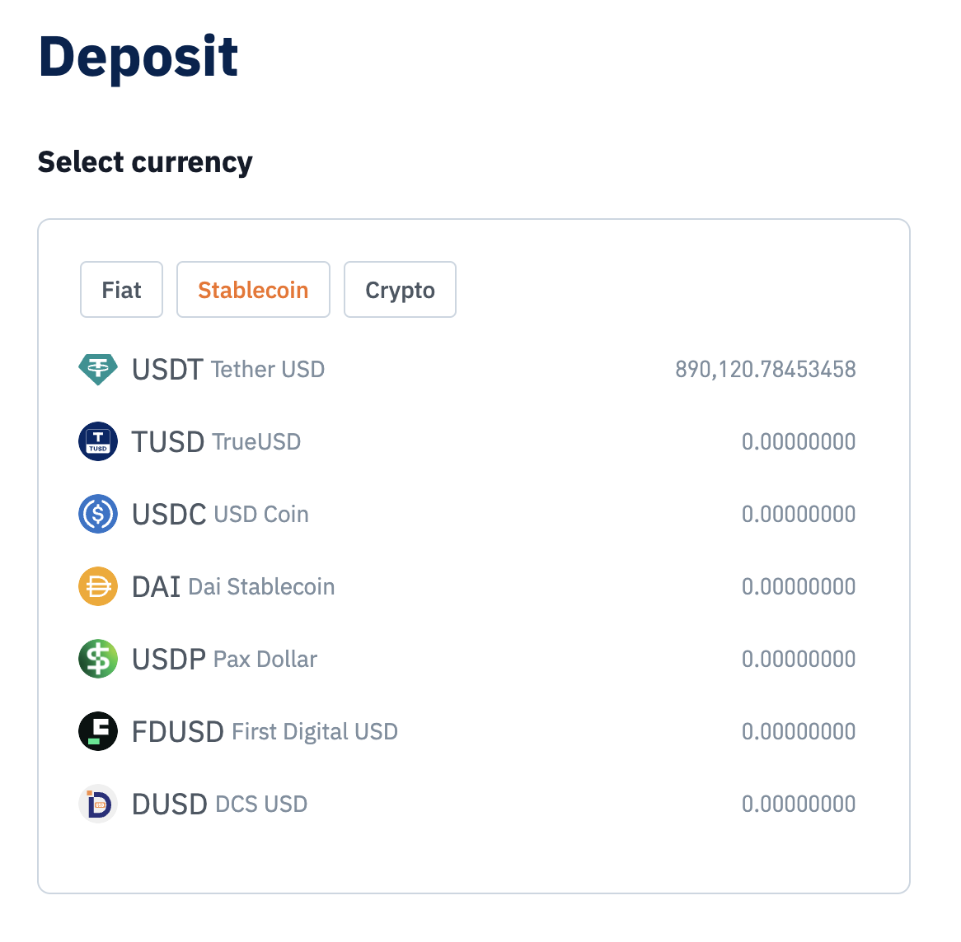Pick USDC USD Coin label
Screen dimensions: 961x942
(221, 514)
